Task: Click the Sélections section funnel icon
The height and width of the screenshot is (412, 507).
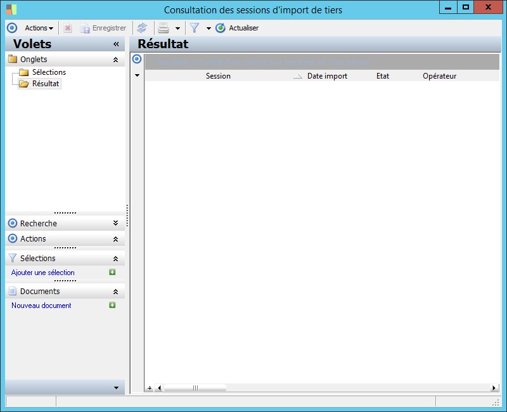Action: pyautogui.click(x=13, y=258)
